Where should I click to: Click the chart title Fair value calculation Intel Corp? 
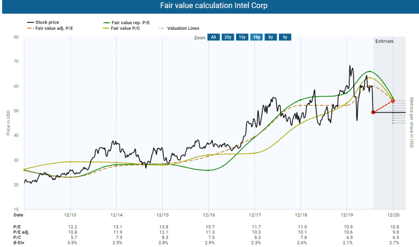[214, 6]
